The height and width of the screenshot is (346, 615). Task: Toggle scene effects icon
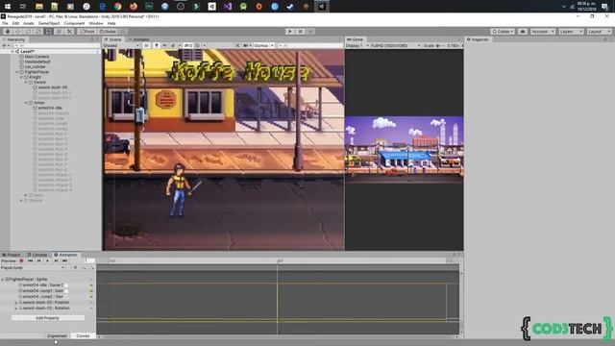[173, 46]
